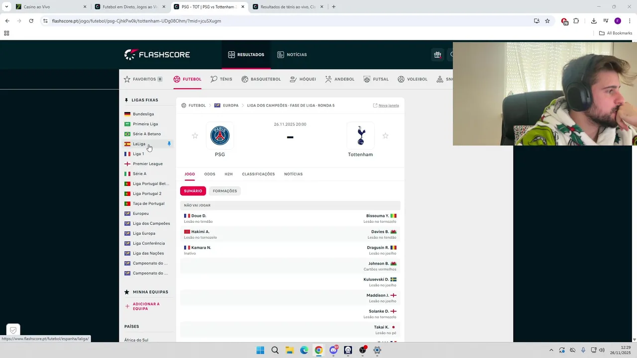Image resolution: width=637 pixels, height=358 pixels.
Task: Open player Maddison J.
Action: tap(378, 295)
